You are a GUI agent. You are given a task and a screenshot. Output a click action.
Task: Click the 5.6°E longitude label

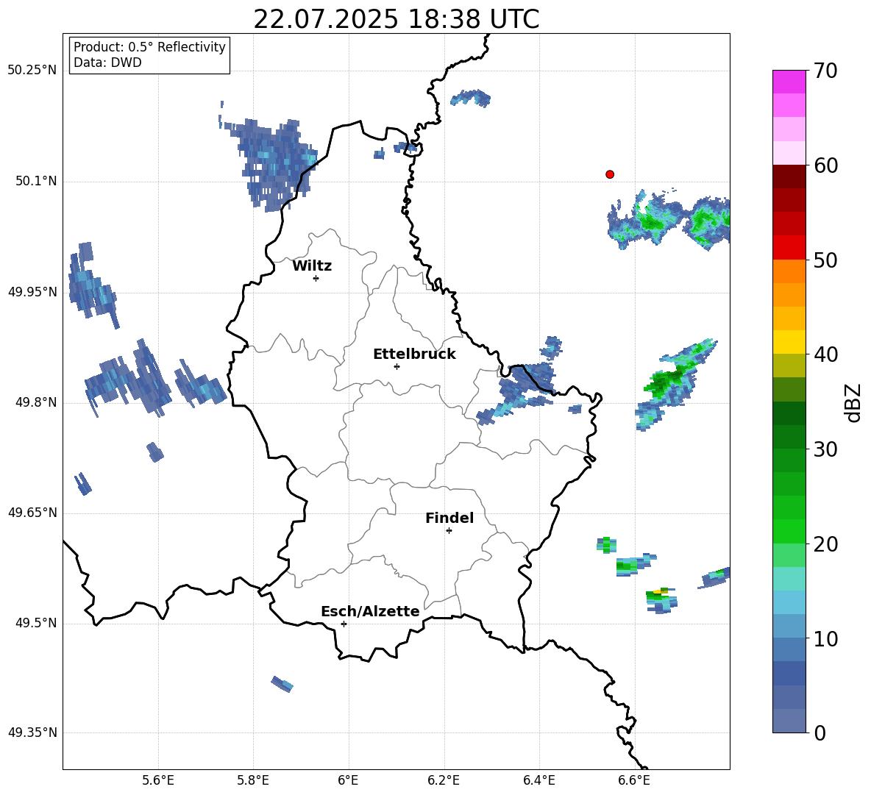coord(158,780)
